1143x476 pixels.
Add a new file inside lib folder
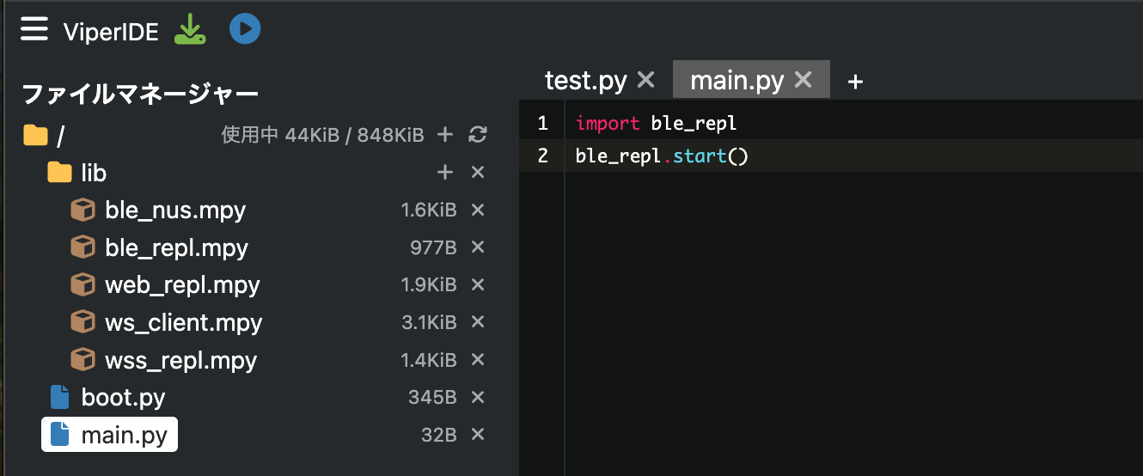click(x=445, y=173)
